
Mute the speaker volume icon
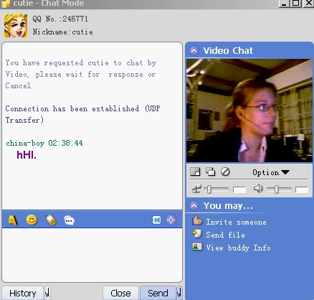pyautogui.click(x=258, y=189)
